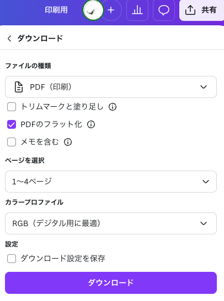224x301 pixels.
Task: Show info icon for メモを含む
Action: (x=68, y=142)
